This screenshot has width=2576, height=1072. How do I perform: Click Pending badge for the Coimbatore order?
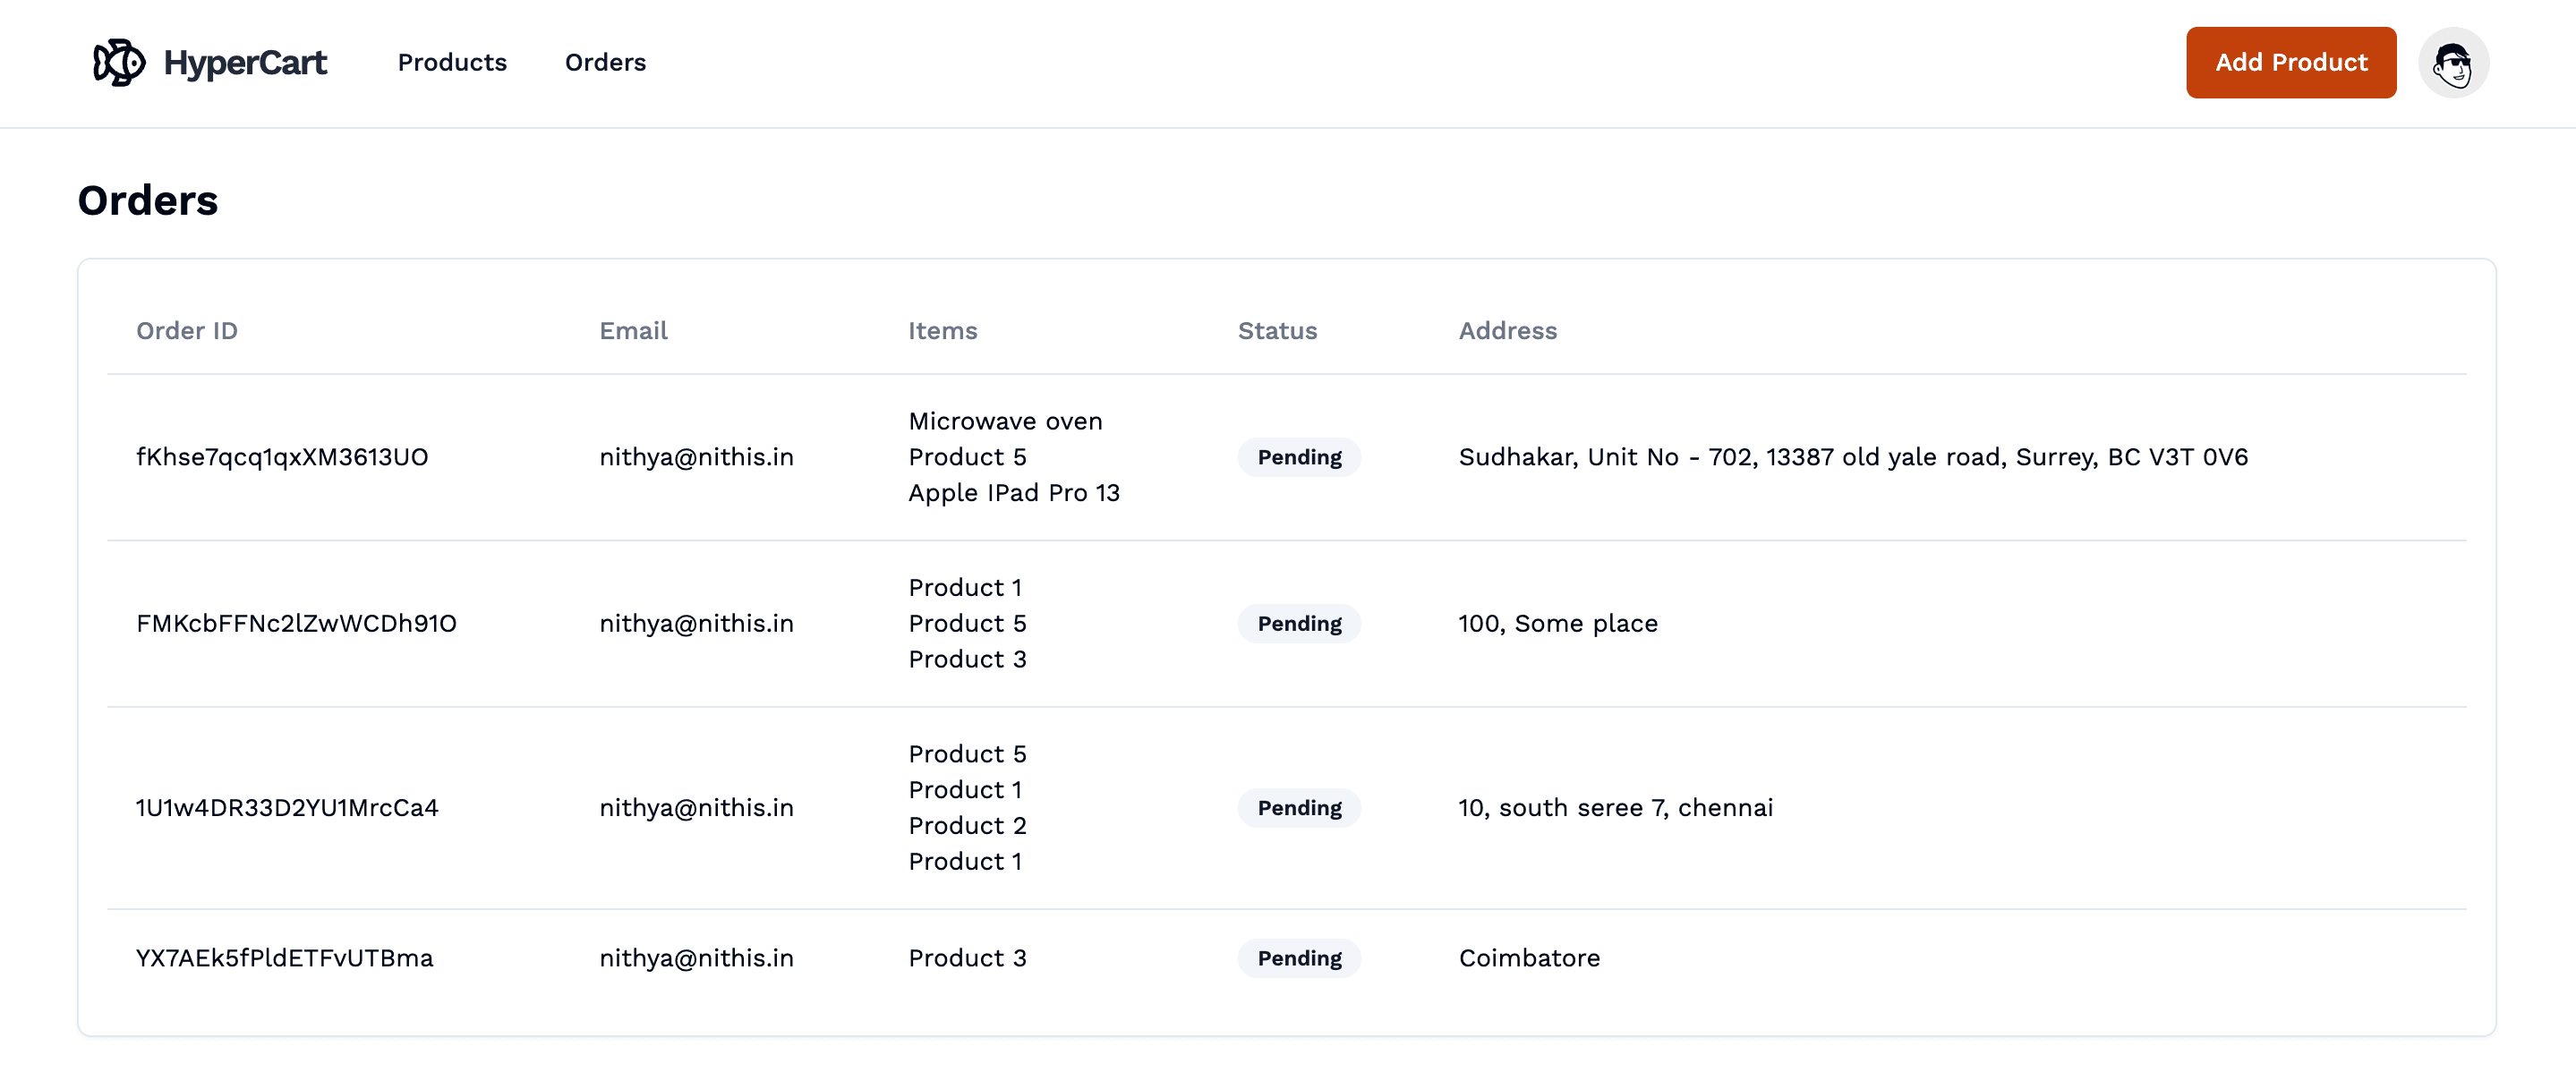(x=1298, y=957)
